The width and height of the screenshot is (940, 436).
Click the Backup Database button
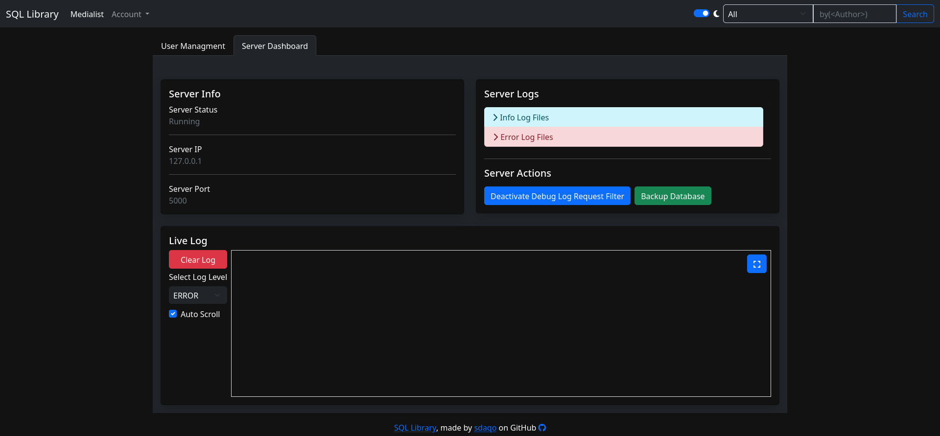673,196
